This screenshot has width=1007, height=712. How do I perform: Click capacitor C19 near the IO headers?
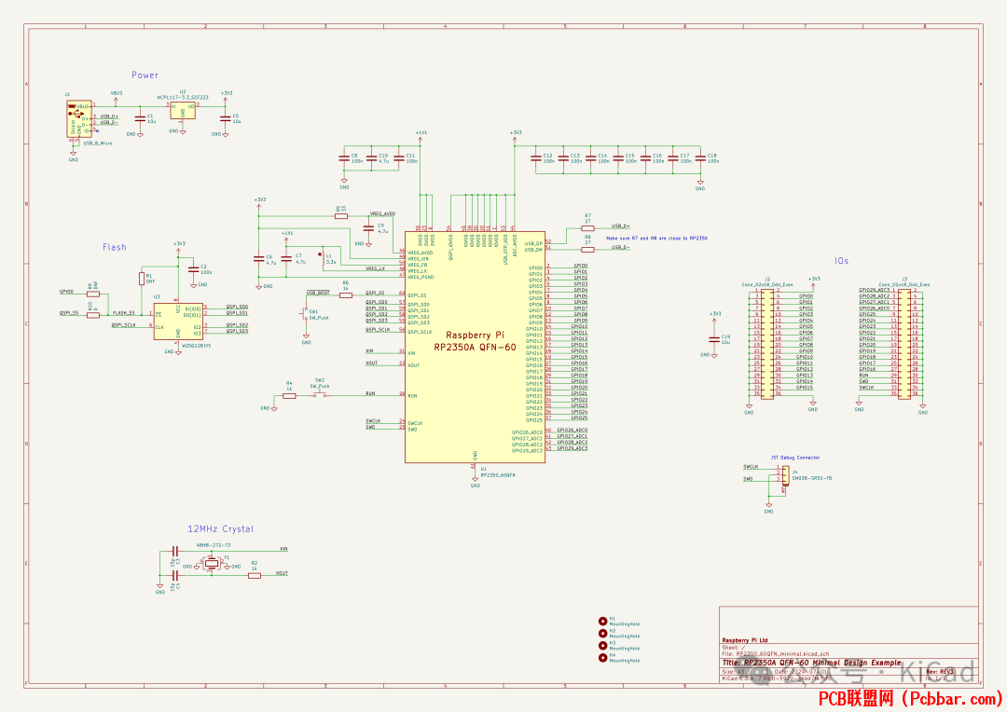714,339
